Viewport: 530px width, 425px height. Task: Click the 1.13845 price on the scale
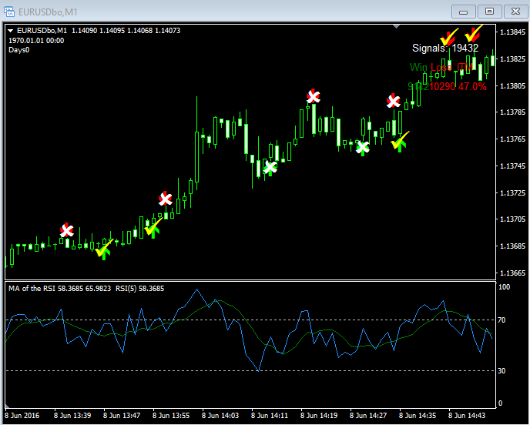pos(513,32)
